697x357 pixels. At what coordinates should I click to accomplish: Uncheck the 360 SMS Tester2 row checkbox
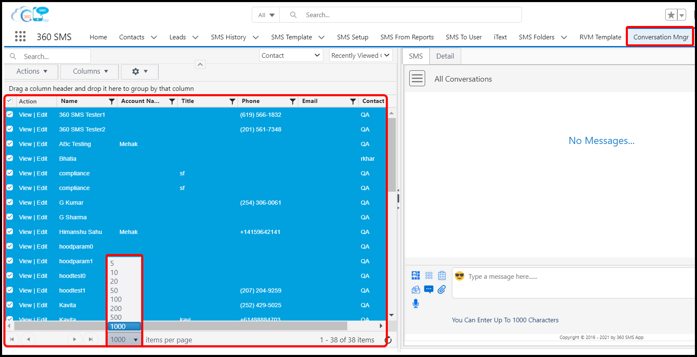pyautogui.click(x=10, y=129)
